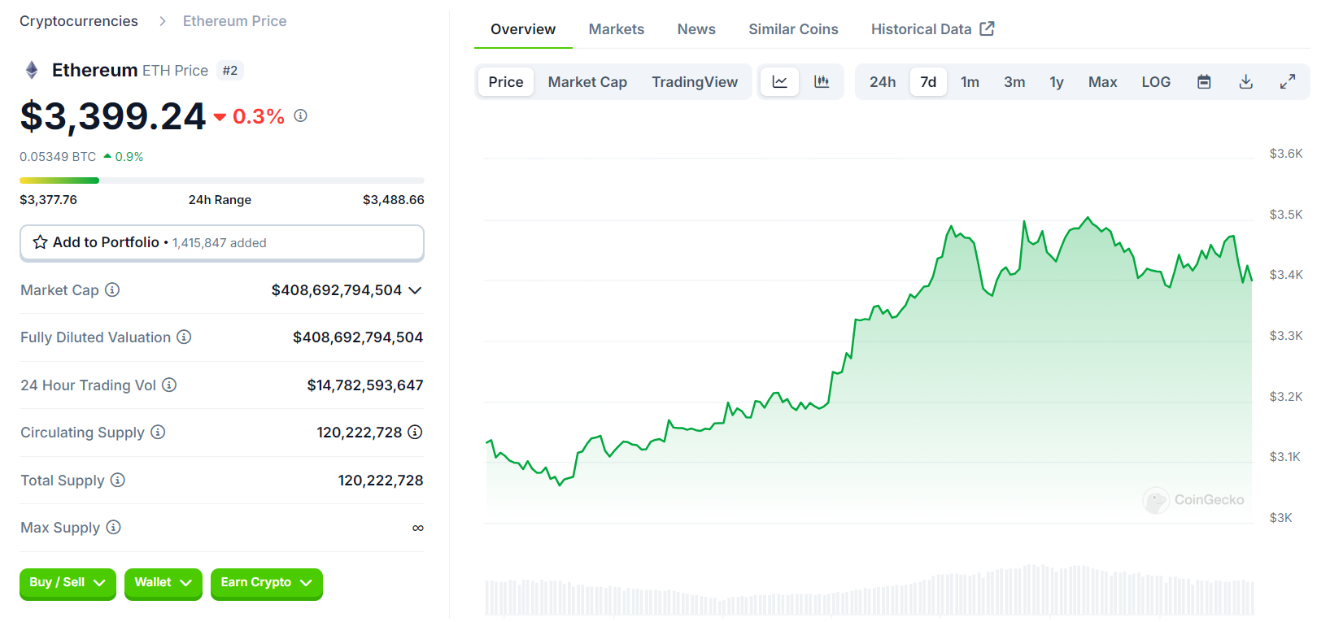This screenshot has width=1330, height=622.
Task: Click the Ethereum Price breadcrumb
Action: point(234,21)
